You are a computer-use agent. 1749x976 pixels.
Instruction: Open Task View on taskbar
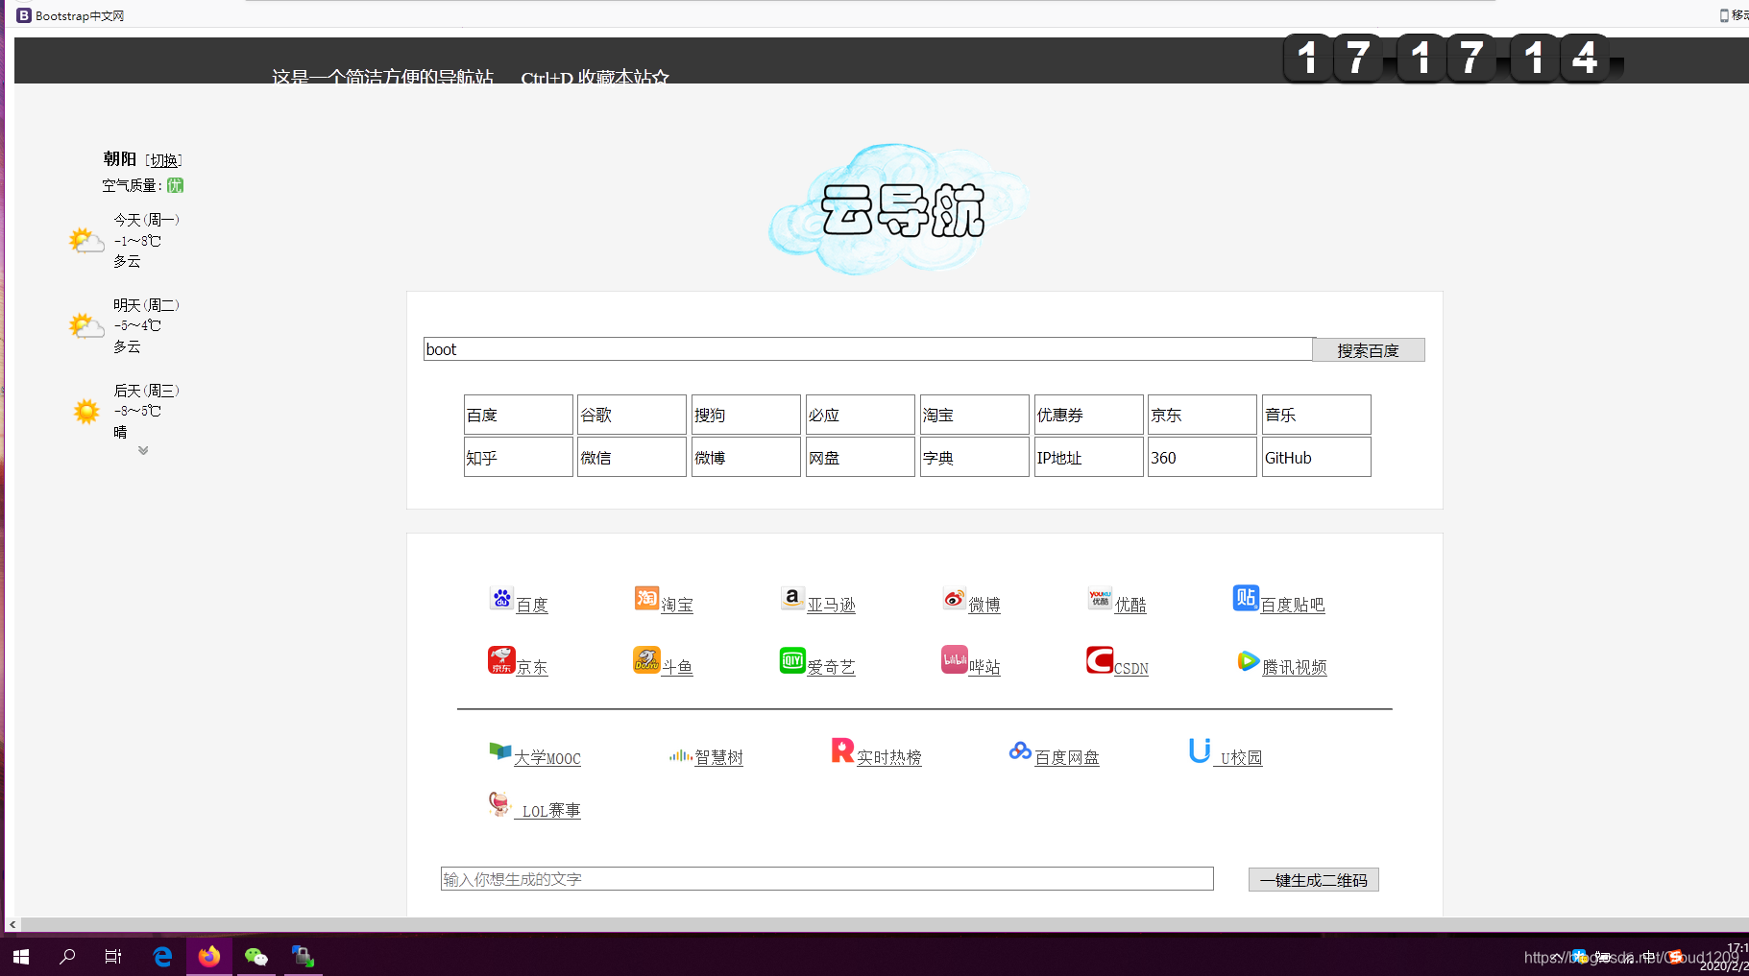point(113,956)
